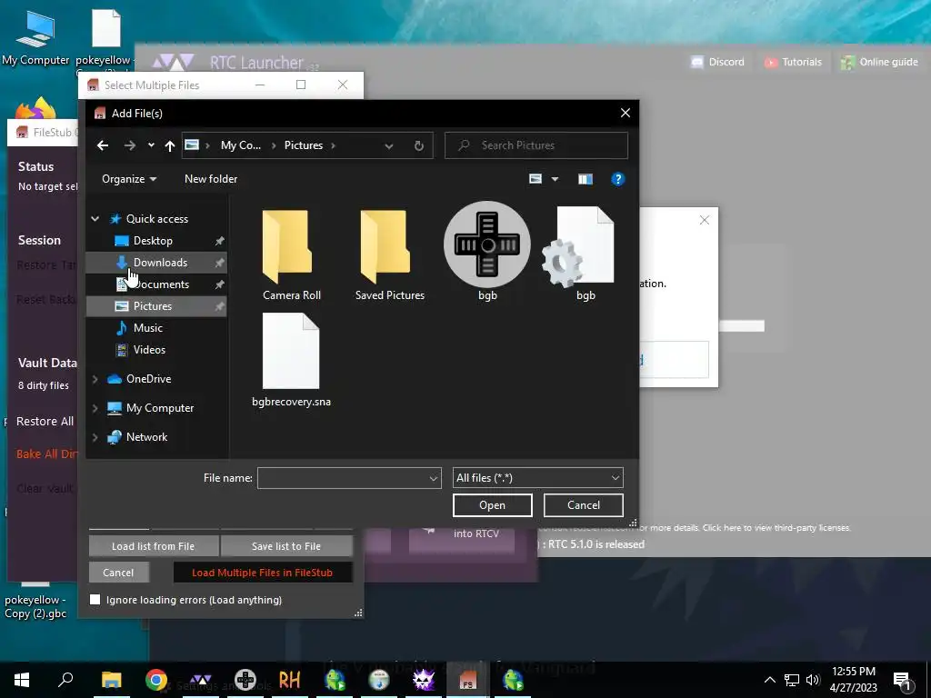Open network status tray icon

[x=792, y=680]
